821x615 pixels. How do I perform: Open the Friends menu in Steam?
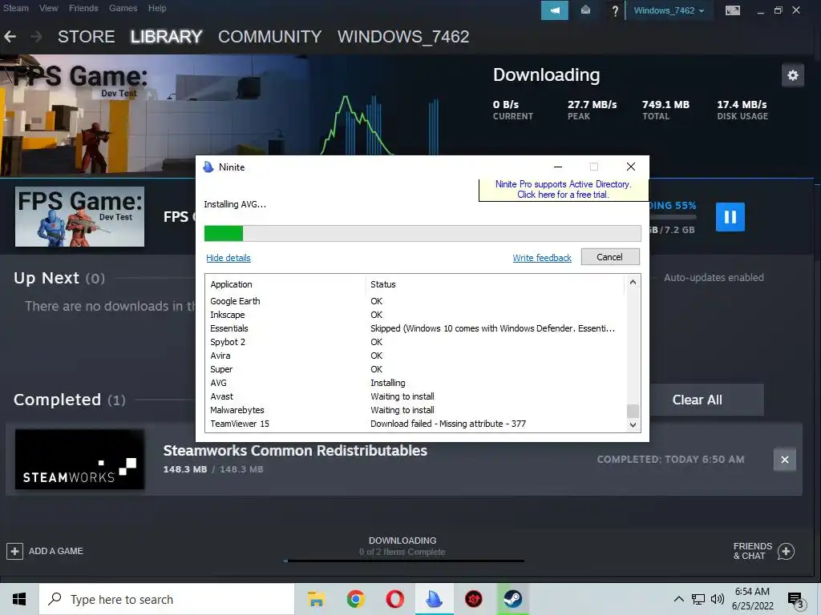[83, 8]
